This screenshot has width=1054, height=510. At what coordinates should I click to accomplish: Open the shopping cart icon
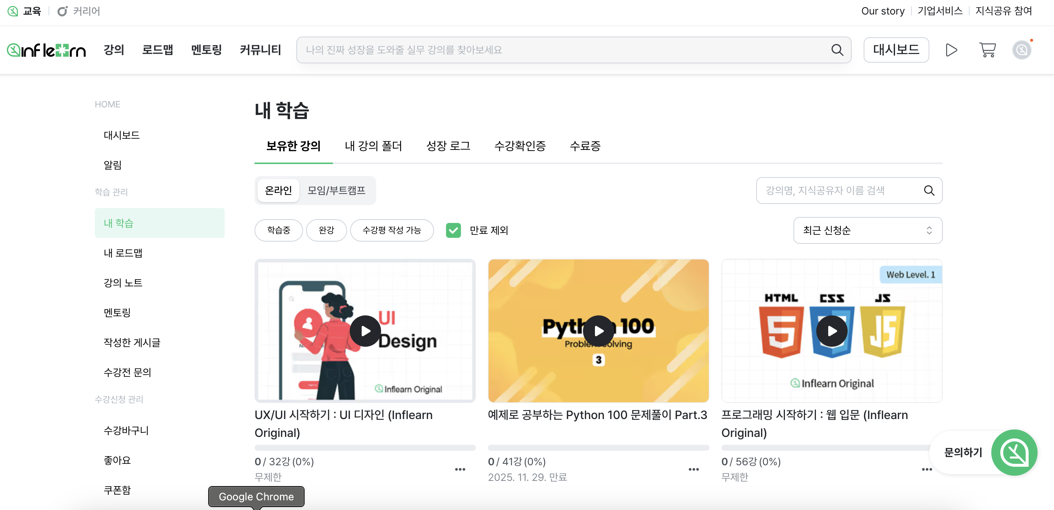(x=987, y=50)
